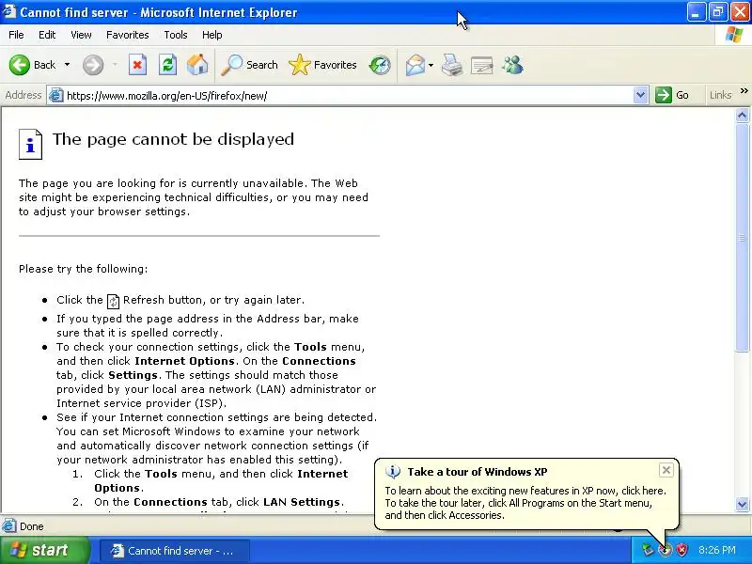Click the info icon in tour balloon
Image resolution: width=752 pixels, height=564 pixels.
pyautogui.click(x=393, y=472)
